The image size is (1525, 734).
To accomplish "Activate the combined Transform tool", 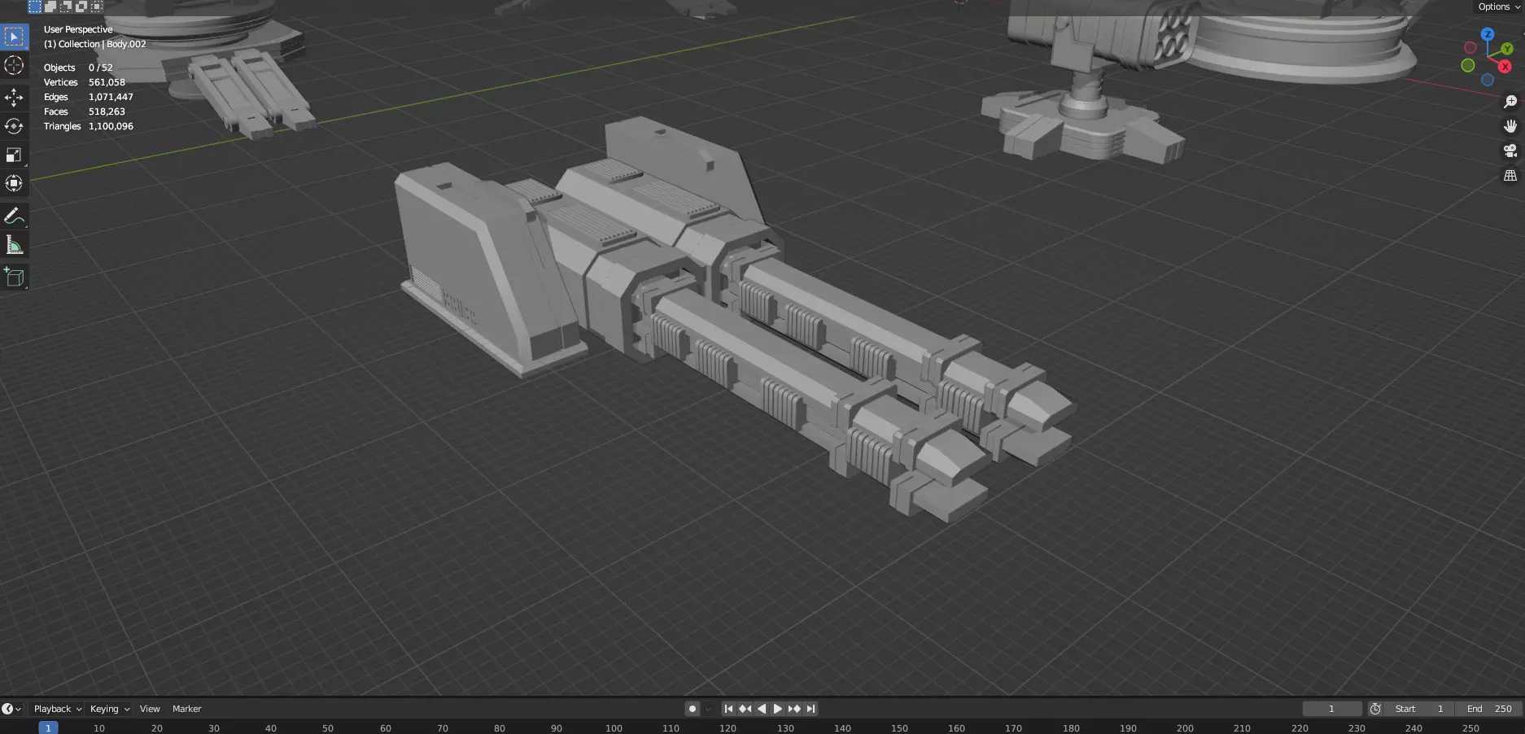I will tap(14, 183).
